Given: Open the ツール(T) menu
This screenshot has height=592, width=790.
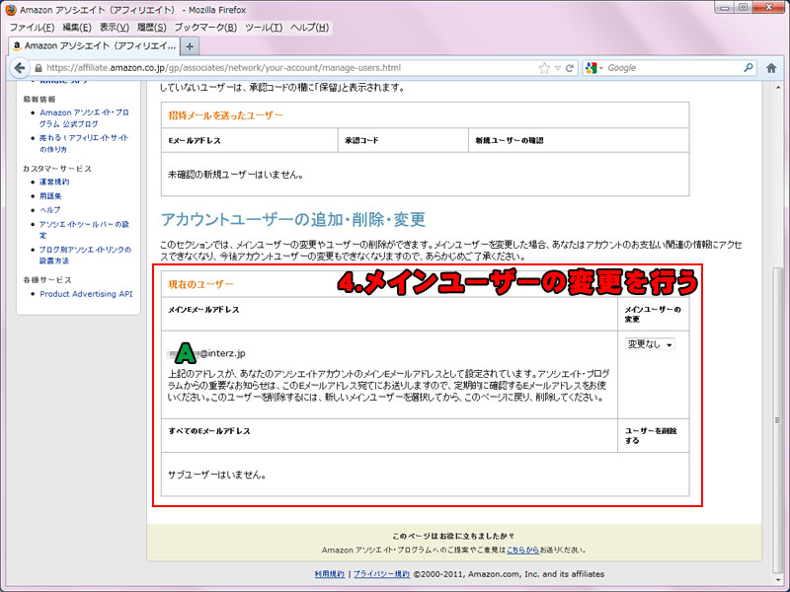Looking at the screenshot, I should click(x=264, y=28).
